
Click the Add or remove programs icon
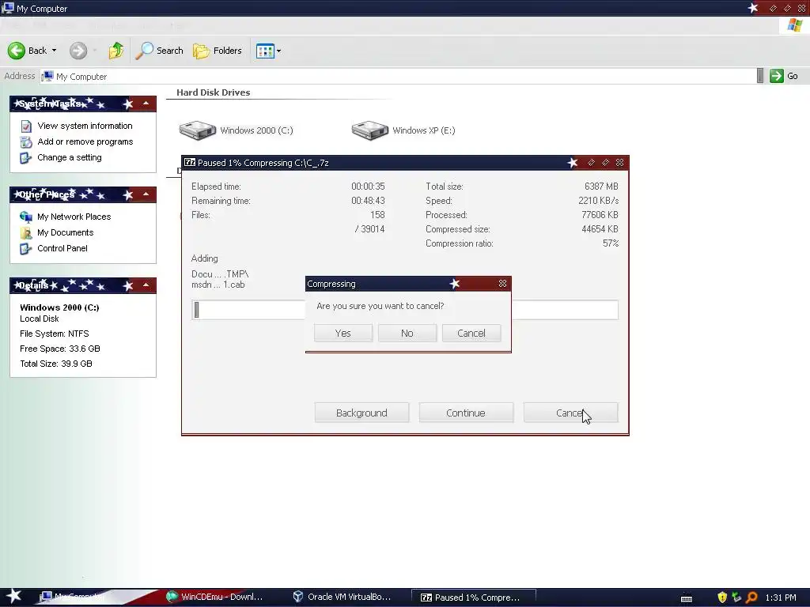26,142
